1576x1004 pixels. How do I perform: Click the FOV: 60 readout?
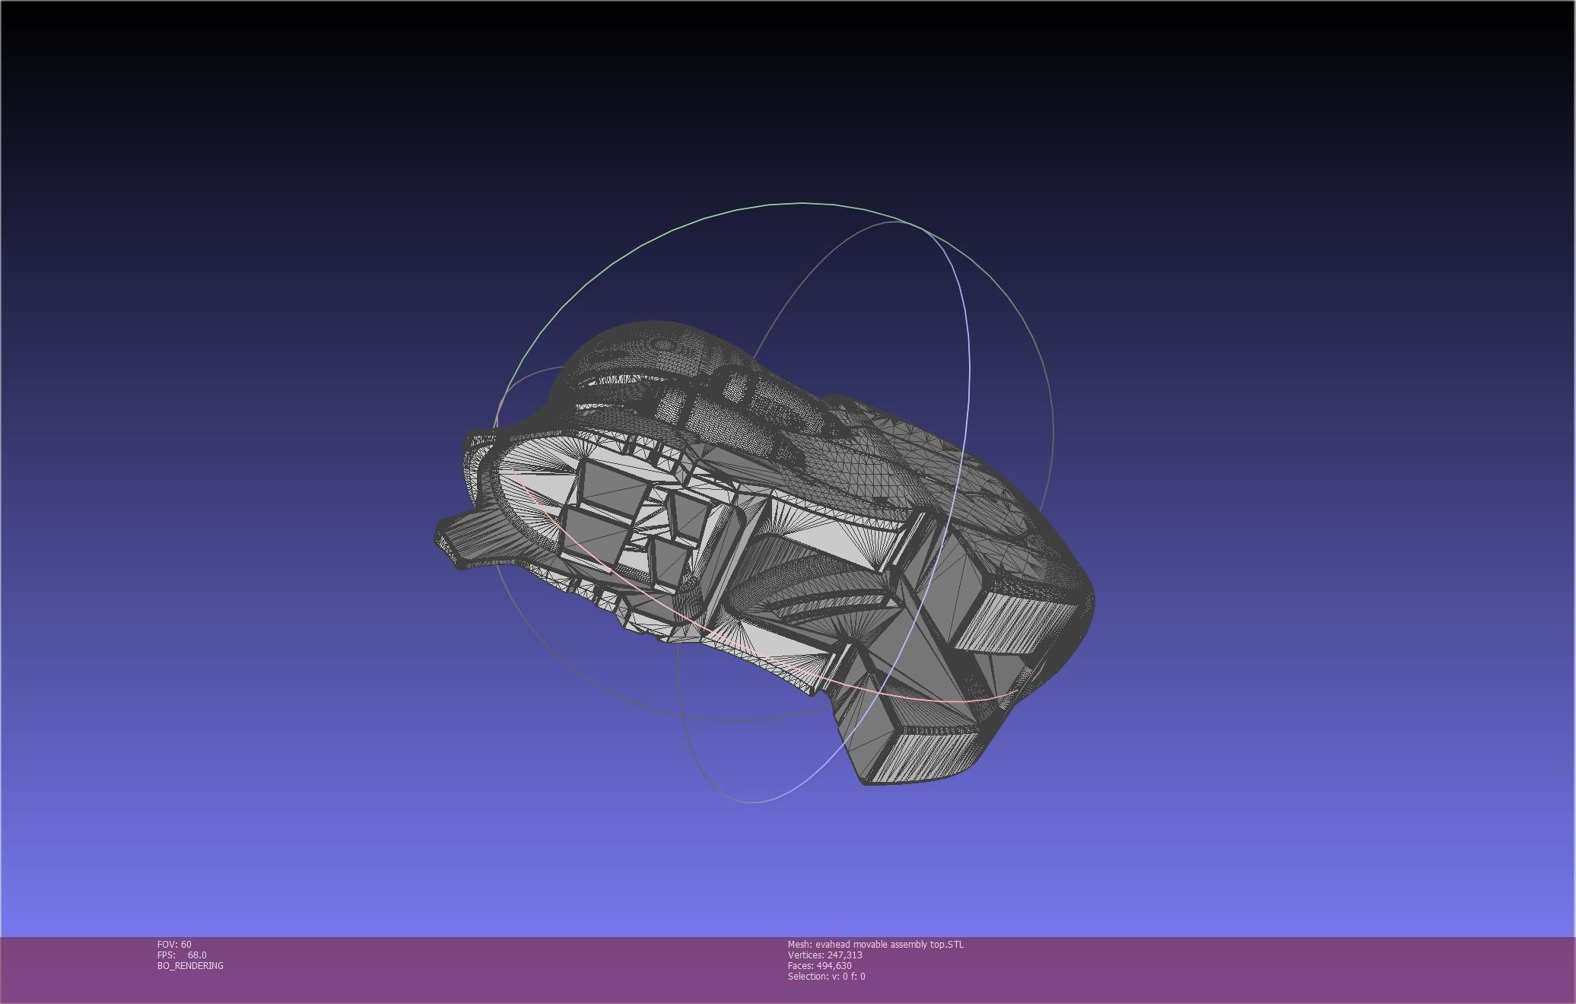click(174, 944)
